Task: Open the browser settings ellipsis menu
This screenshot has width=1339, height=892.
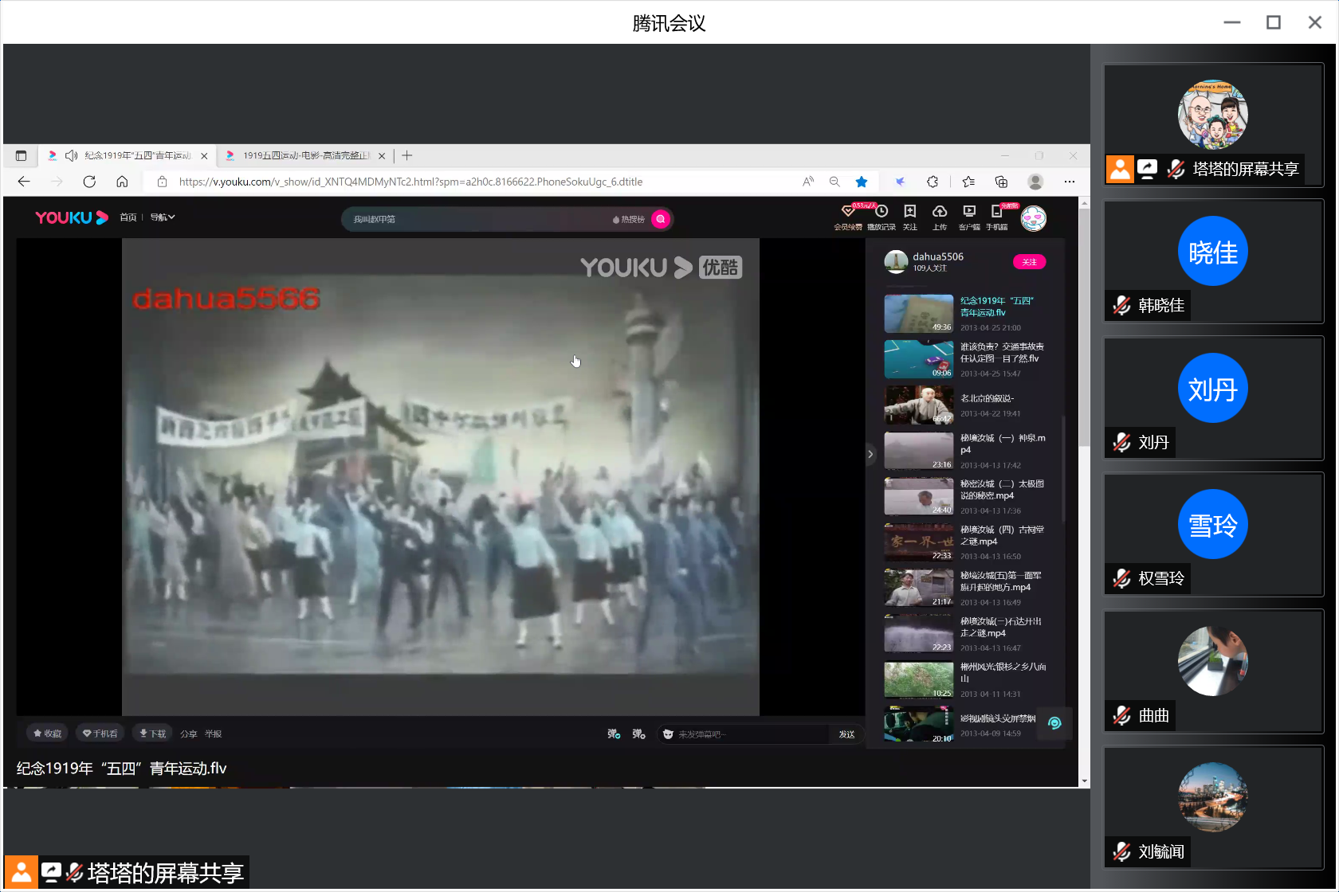Action: click(x=1070, y=182)
